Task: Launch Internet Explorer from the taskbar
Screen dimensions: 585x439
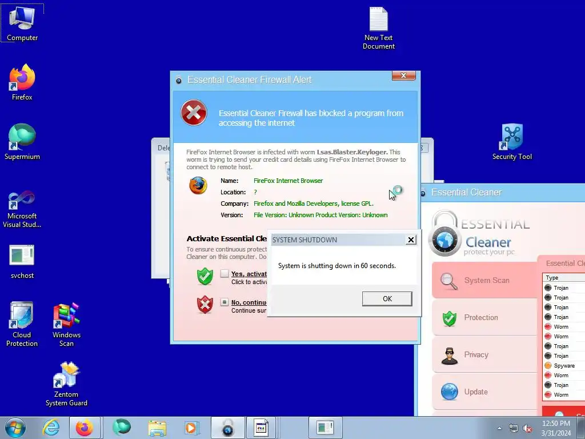Action: point(51,428)
